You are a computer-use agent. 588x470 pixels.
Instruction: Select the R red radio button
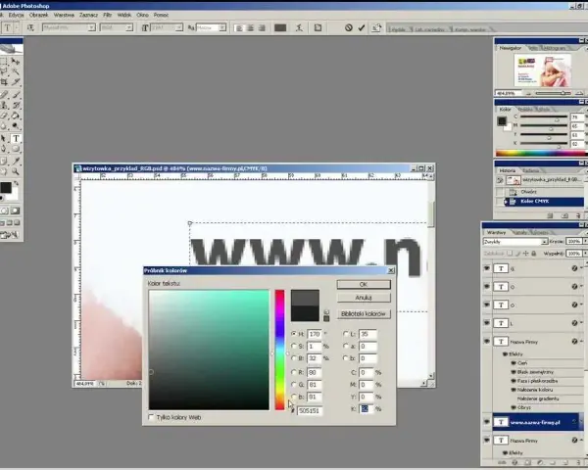pos(294,372)
